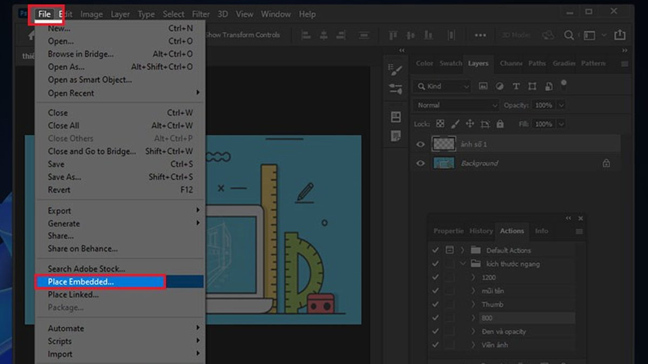Click the search magnifier icon in options bar
Screen dimensions: 648x364
click(x=569, y=35)
